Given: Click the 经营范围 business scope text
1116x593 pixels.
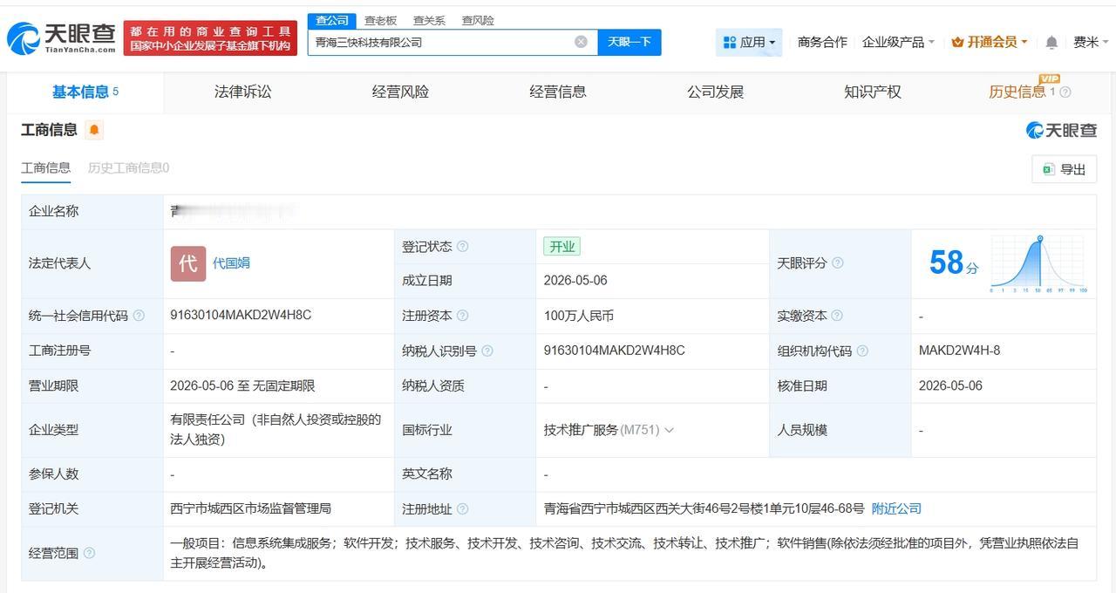Looking at the screenshot, I should click(624, 553).
